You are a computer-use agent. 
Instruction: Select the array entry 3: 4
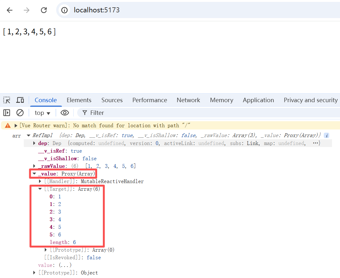pos(55,219)
